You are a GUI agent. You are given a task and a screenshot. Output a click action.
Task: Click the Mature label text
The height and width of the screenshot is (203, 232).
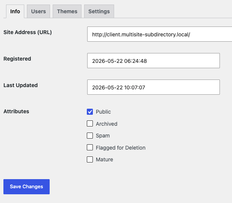(x=105, y=159)
